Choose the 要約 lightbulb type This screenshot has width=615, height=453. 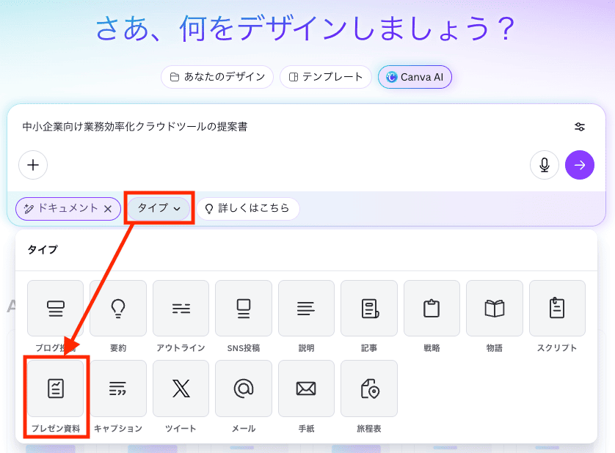point(118,309)
